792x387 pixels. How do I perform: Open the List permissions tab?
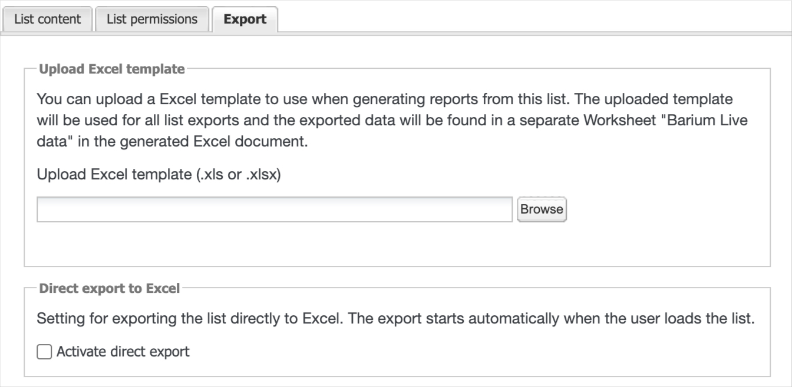pyautogui.click(x=152, y=19)
